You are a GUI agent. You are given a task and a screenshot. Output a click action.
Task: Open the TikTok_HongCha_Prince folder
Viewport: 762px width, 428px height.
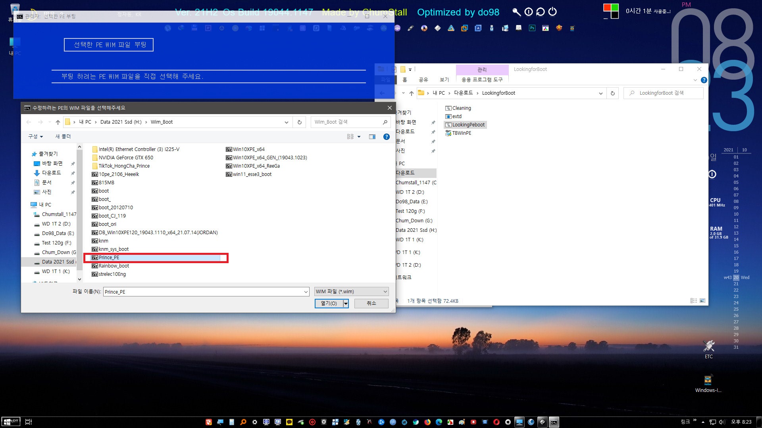click(121, 166)
